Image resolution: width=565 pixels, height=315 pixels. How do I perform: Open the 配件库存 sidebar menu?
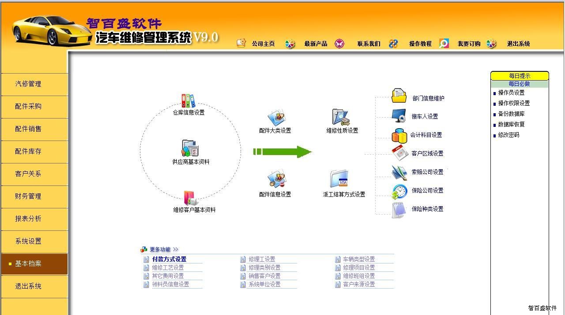point(34,152)
